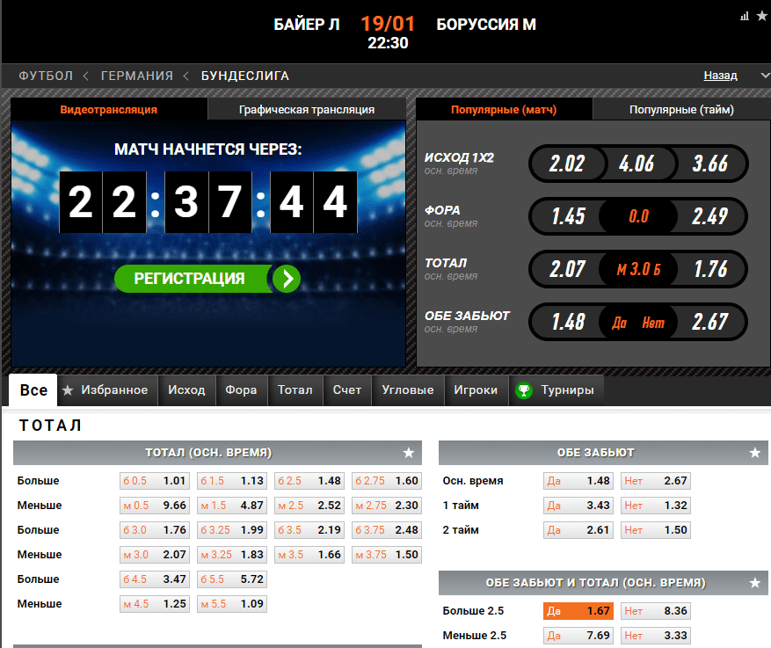The height and width of the screenshot is (648, 771).
Task: Select 2 тайм Нет at 1.50
Action: click(656, 530)
